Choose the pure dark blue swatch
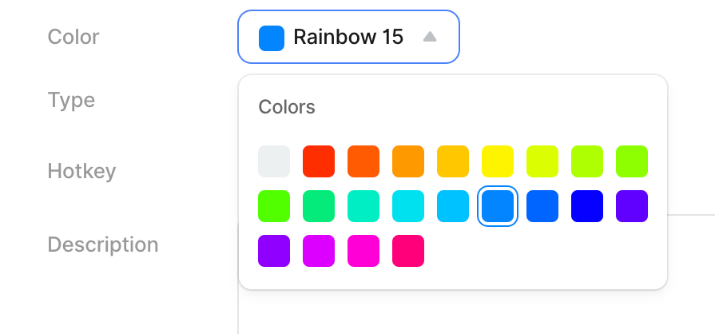The height and width of the screenshot is (334, 715). coord(587,206)
